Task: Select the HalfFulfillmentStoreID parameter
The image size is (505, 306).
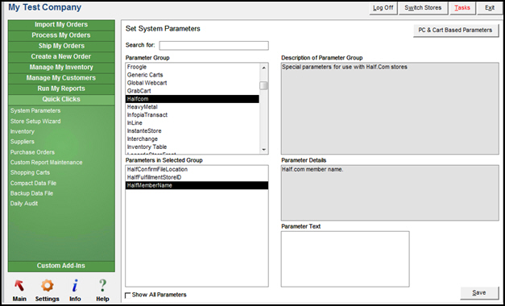Action: pyautogui.click(x=197, y=177)
